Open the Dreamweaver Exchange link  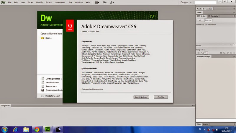pyautogui.click(x=54, y=90)
